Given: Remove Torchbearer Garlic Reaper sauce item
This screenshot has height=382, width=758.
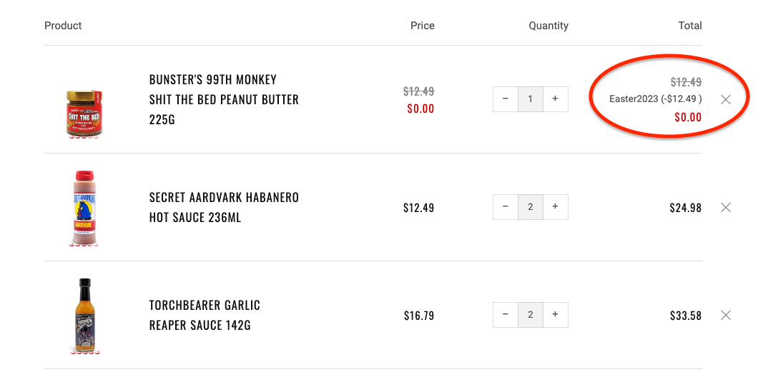Looking at the screenshot, I should [x=726, y=316].
